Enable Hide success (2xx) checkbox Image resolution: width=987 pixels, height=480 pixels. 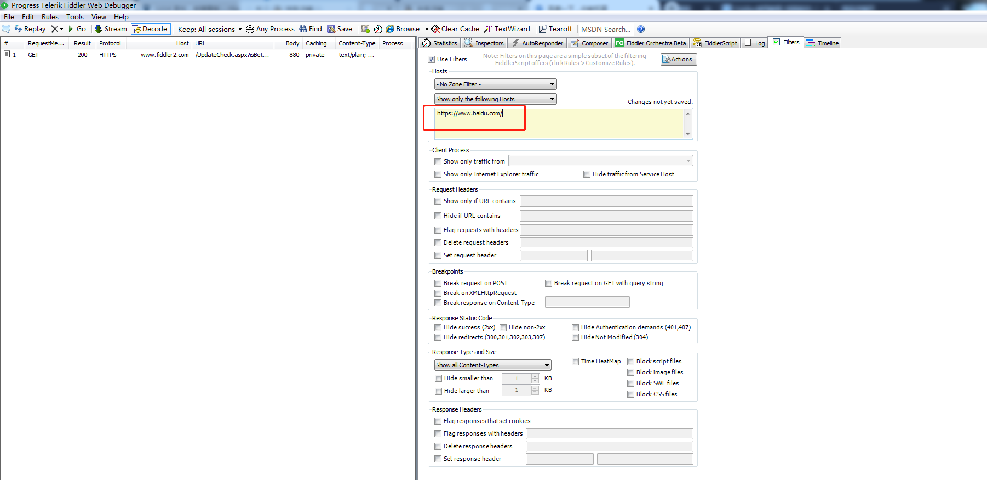438,327
